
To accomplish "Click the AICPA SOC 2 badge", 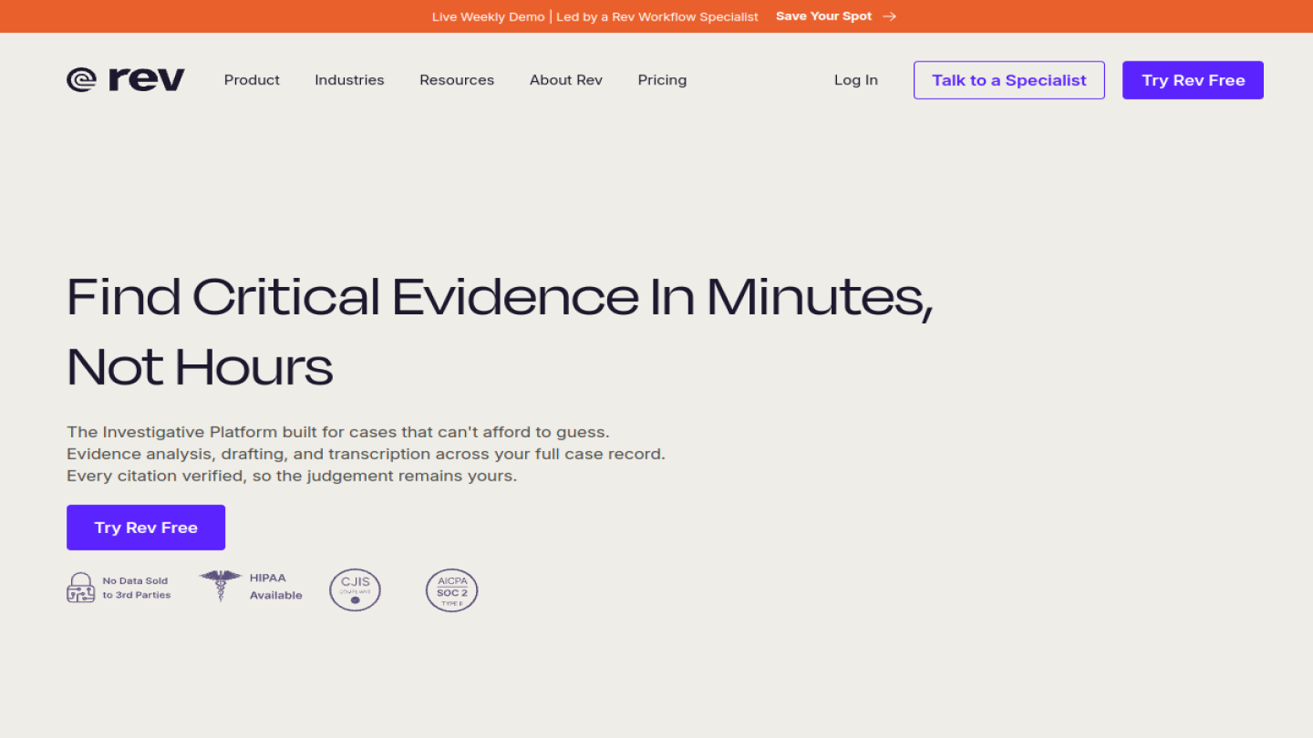I will (x=451, y=589).
